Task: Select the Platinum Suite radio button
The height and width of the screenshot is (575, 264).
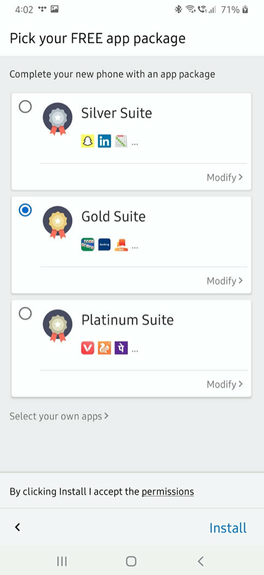Action: pyautogui.click(x=25, y=314)
